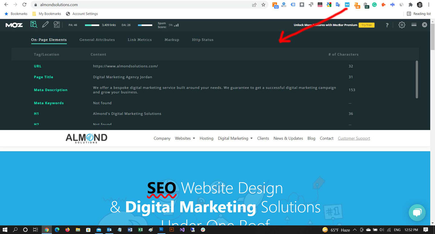Open the MozBar keyword optimization icon
Image resolution: width=435 pixels, height=234 pixels.
[57, 25]
